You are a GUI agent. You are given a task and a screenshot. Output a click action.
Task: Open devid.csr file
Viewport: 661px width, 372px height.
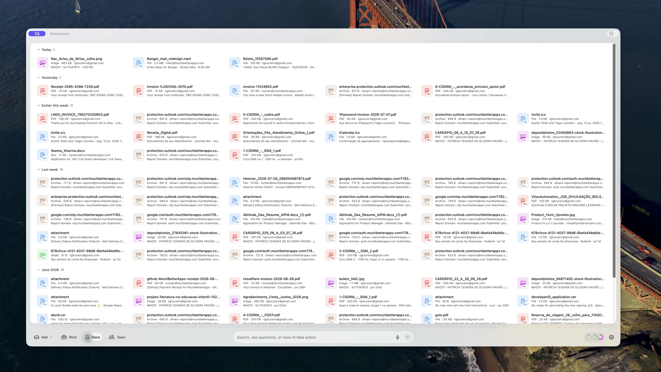(x=81, y=319)
